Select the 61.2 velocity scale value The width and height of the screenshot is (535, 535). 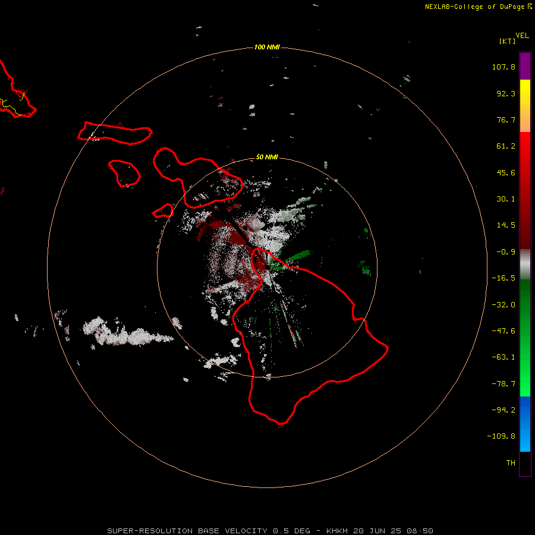(x=506, y=146)
